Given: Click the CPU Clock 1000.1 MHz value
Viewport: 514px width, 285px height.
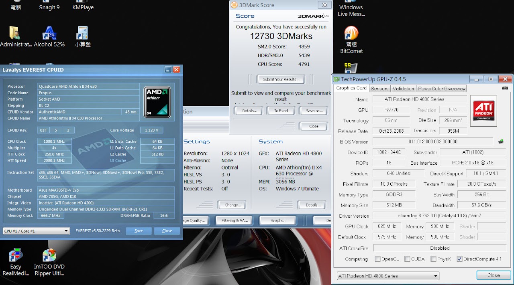Looking at the screenshot, I should 54,141.
